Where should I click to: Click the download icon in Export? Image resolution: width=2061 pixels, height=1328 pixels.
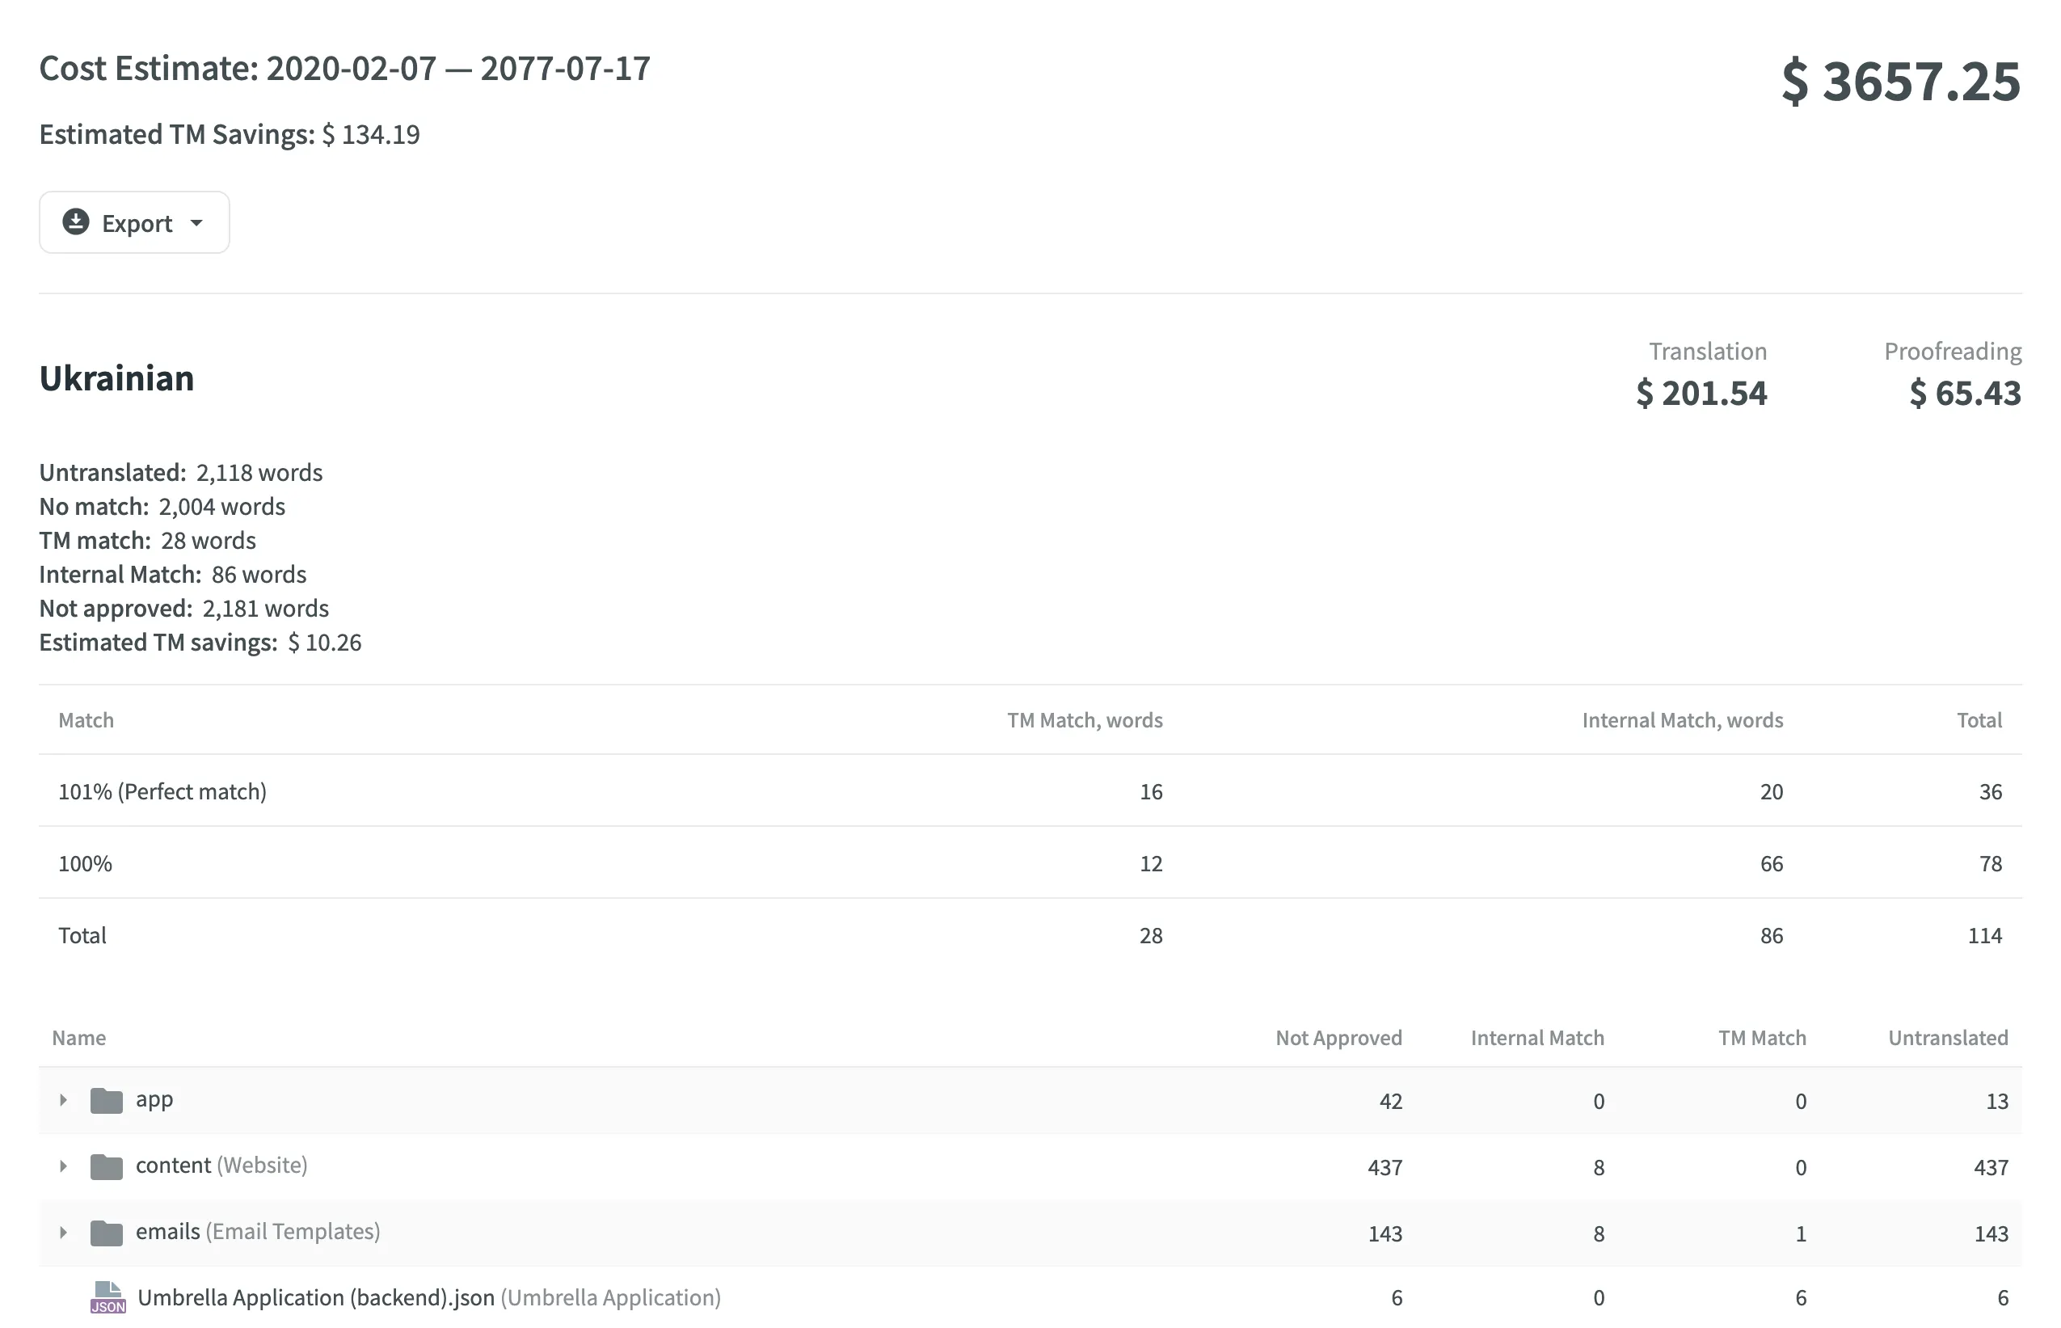(x=76, y=221)
